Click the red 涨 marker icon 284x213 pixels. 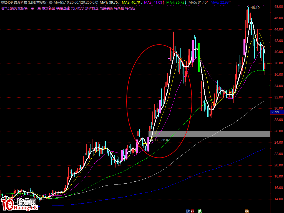(x=192, y=211)
